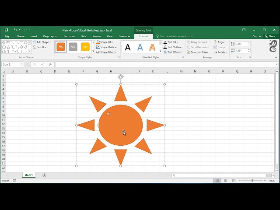This screenshot has width=280, height=210.
Task: Open the Text Outline dropdown
Action: 173,47
